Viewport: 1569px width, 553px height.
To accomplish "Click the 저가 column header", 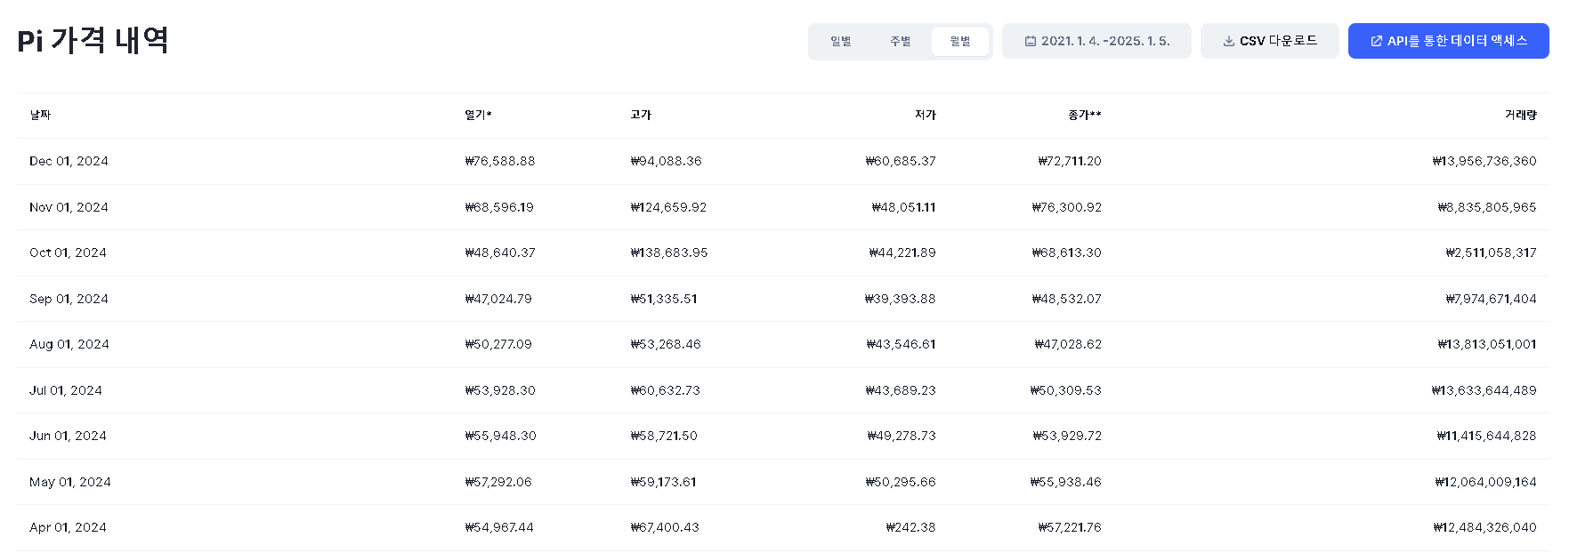I will (925, 115).
